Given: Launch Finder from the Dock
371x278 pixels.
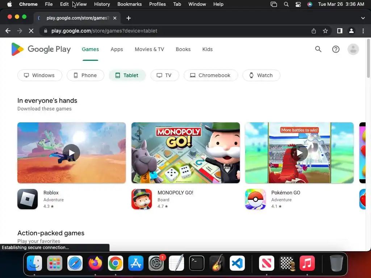Looking at the screenshot, I should [x=34, y=263].
